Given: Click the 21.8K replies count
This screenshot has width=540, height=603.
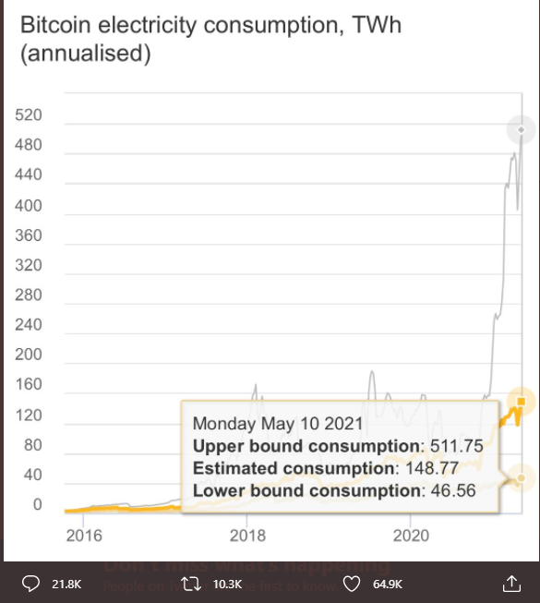Looking at the screenshot, I should (x=66, y=585).
